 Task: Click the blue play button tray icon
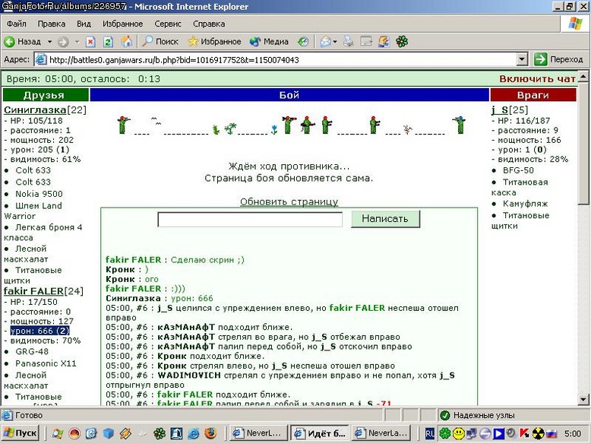pos(498,434)
